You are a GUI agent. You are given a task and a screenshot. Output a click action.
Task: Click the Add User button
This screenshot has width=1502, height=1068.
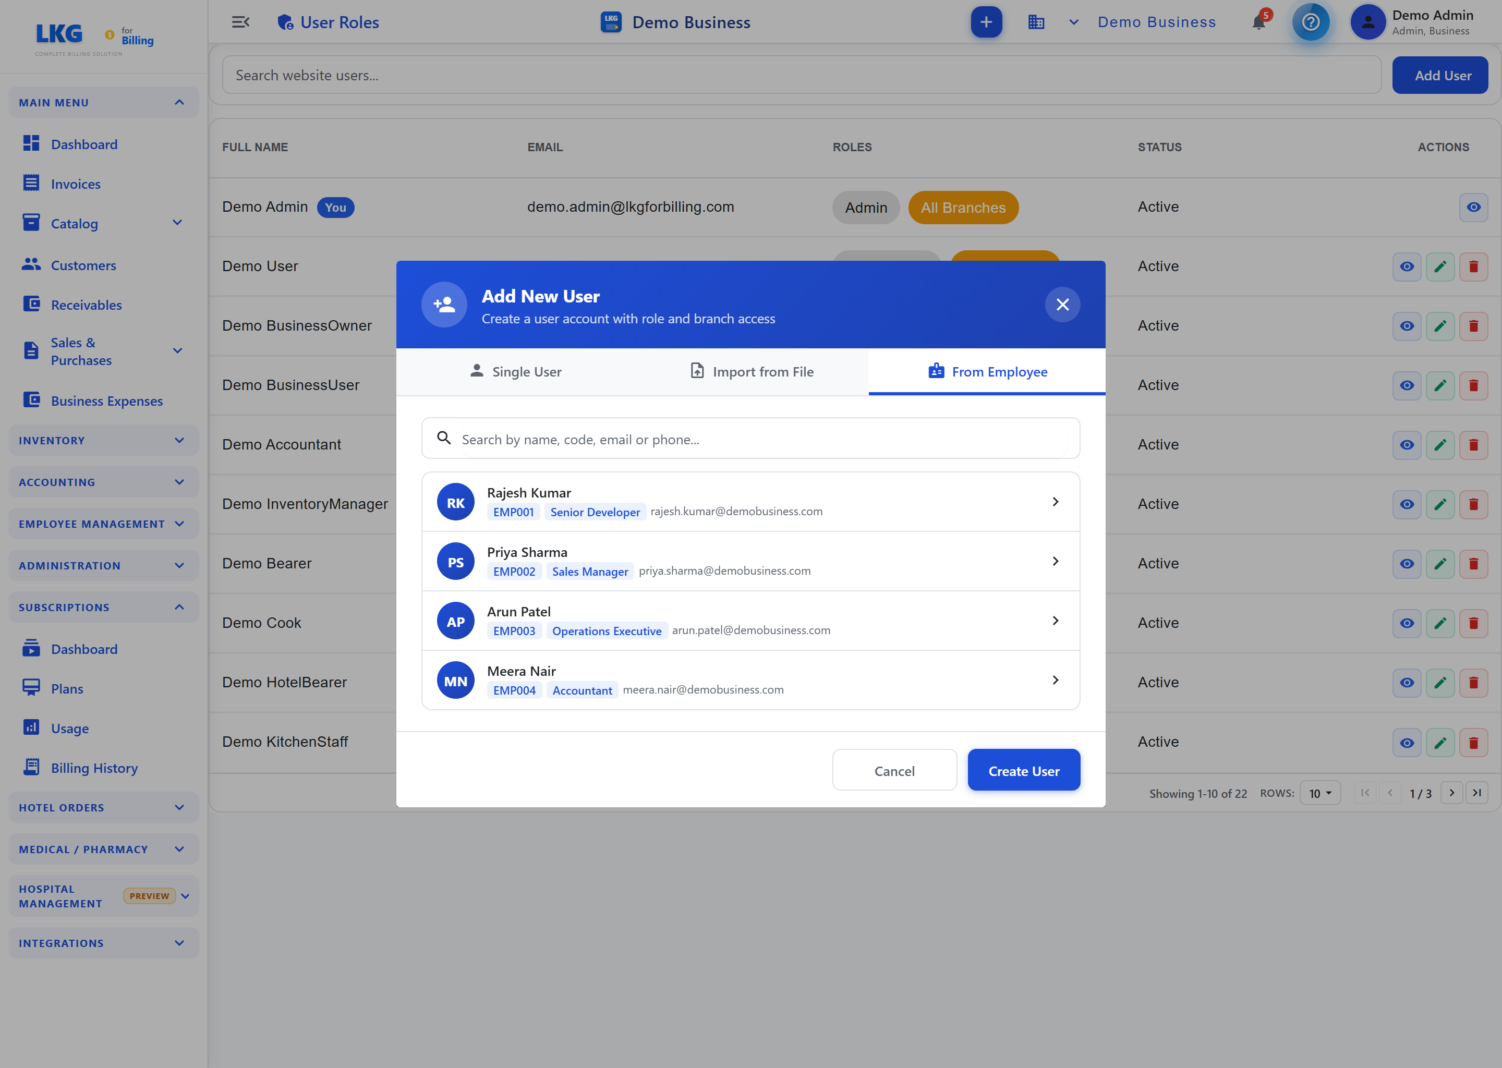click(1440, 75)
